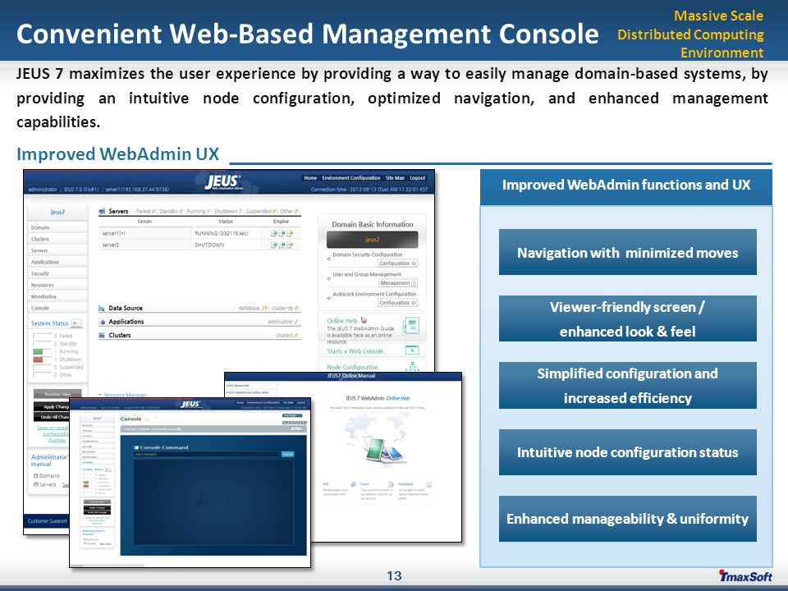Select Servers in the left sidebar
This screenshot has width=788, height=591.
point(57,251)
